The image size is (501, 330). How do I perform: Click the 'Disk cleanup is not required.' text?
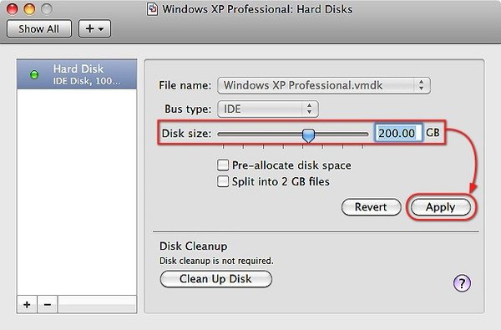pyautogui.click(x=216, y=261)
